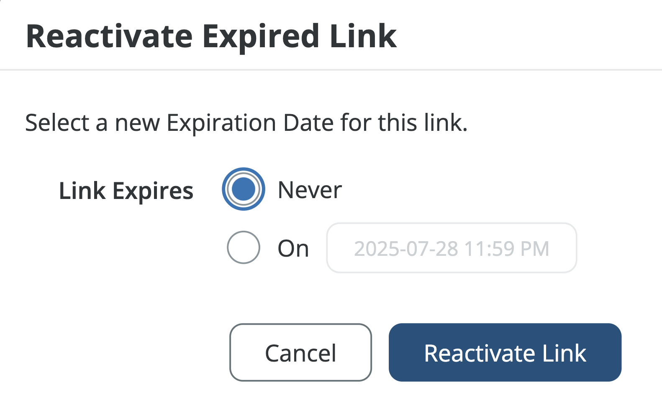
Task: Click the Reactivate Link button
Action: coord(505,352)
